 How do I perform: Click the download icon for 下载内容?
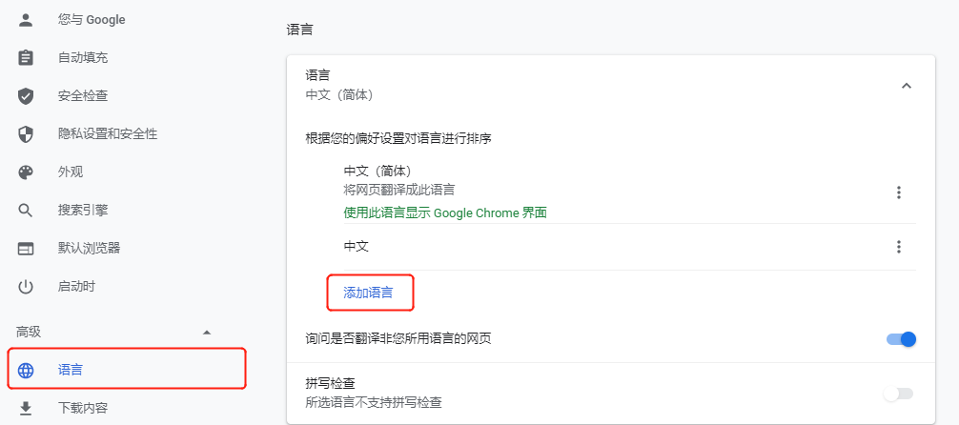(26, 409)
